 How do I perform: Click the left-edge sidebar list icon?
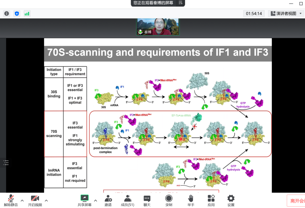pyautogui.click(x=6, y=163)
